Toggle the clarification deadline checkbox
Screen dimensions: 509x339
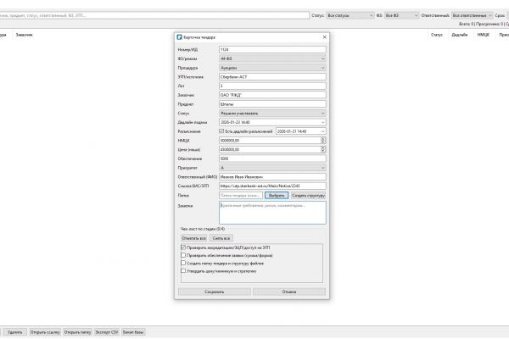point(221,131)
